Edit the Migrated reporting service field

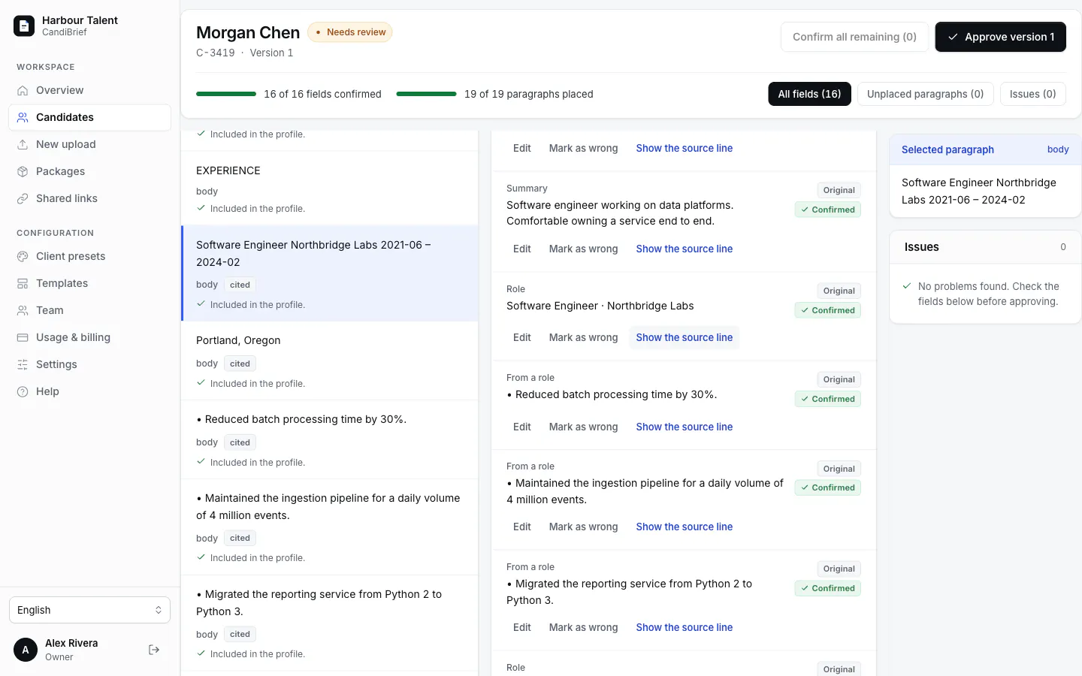(x=522, y=627)
